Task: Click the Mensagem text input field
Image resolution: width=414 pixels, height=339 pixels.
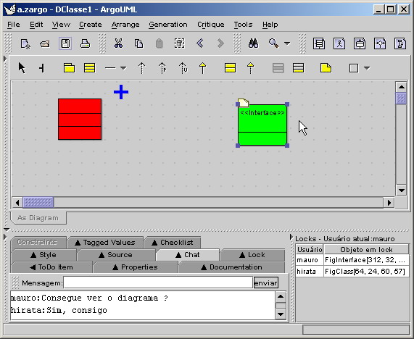Action: (x=158, y=282)
